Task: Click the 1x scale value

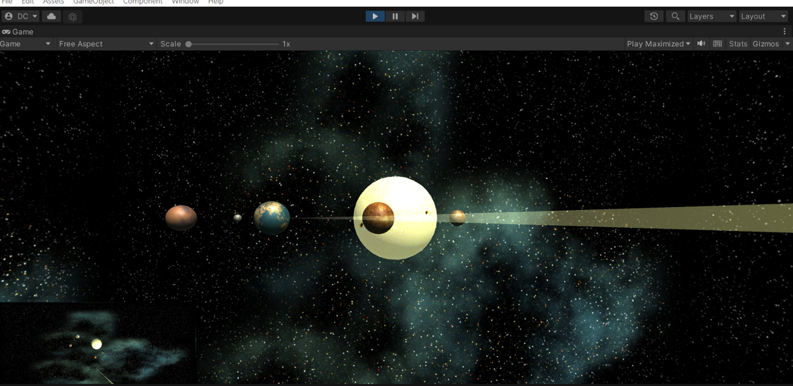Action: click(x=286, y=44)
